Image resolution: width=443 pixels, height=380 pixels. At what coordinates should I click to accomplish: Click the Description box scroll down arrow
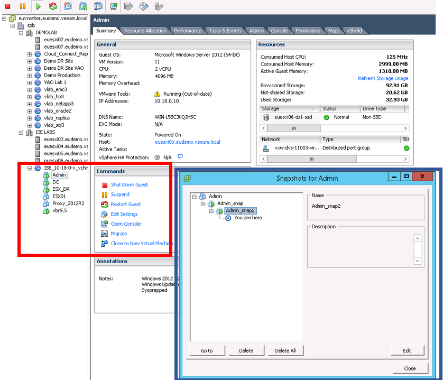[417, 261]
